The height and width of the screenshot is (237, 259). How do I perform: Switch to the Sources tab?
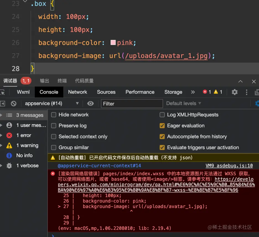(x=106, y=92)
